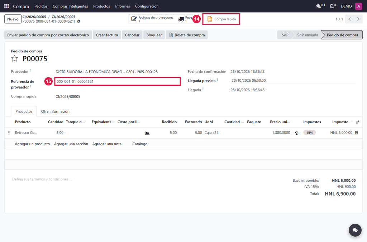Click the user avatar 'A'
The width and height of the screenshot is (367, 242).
[358, 6]
